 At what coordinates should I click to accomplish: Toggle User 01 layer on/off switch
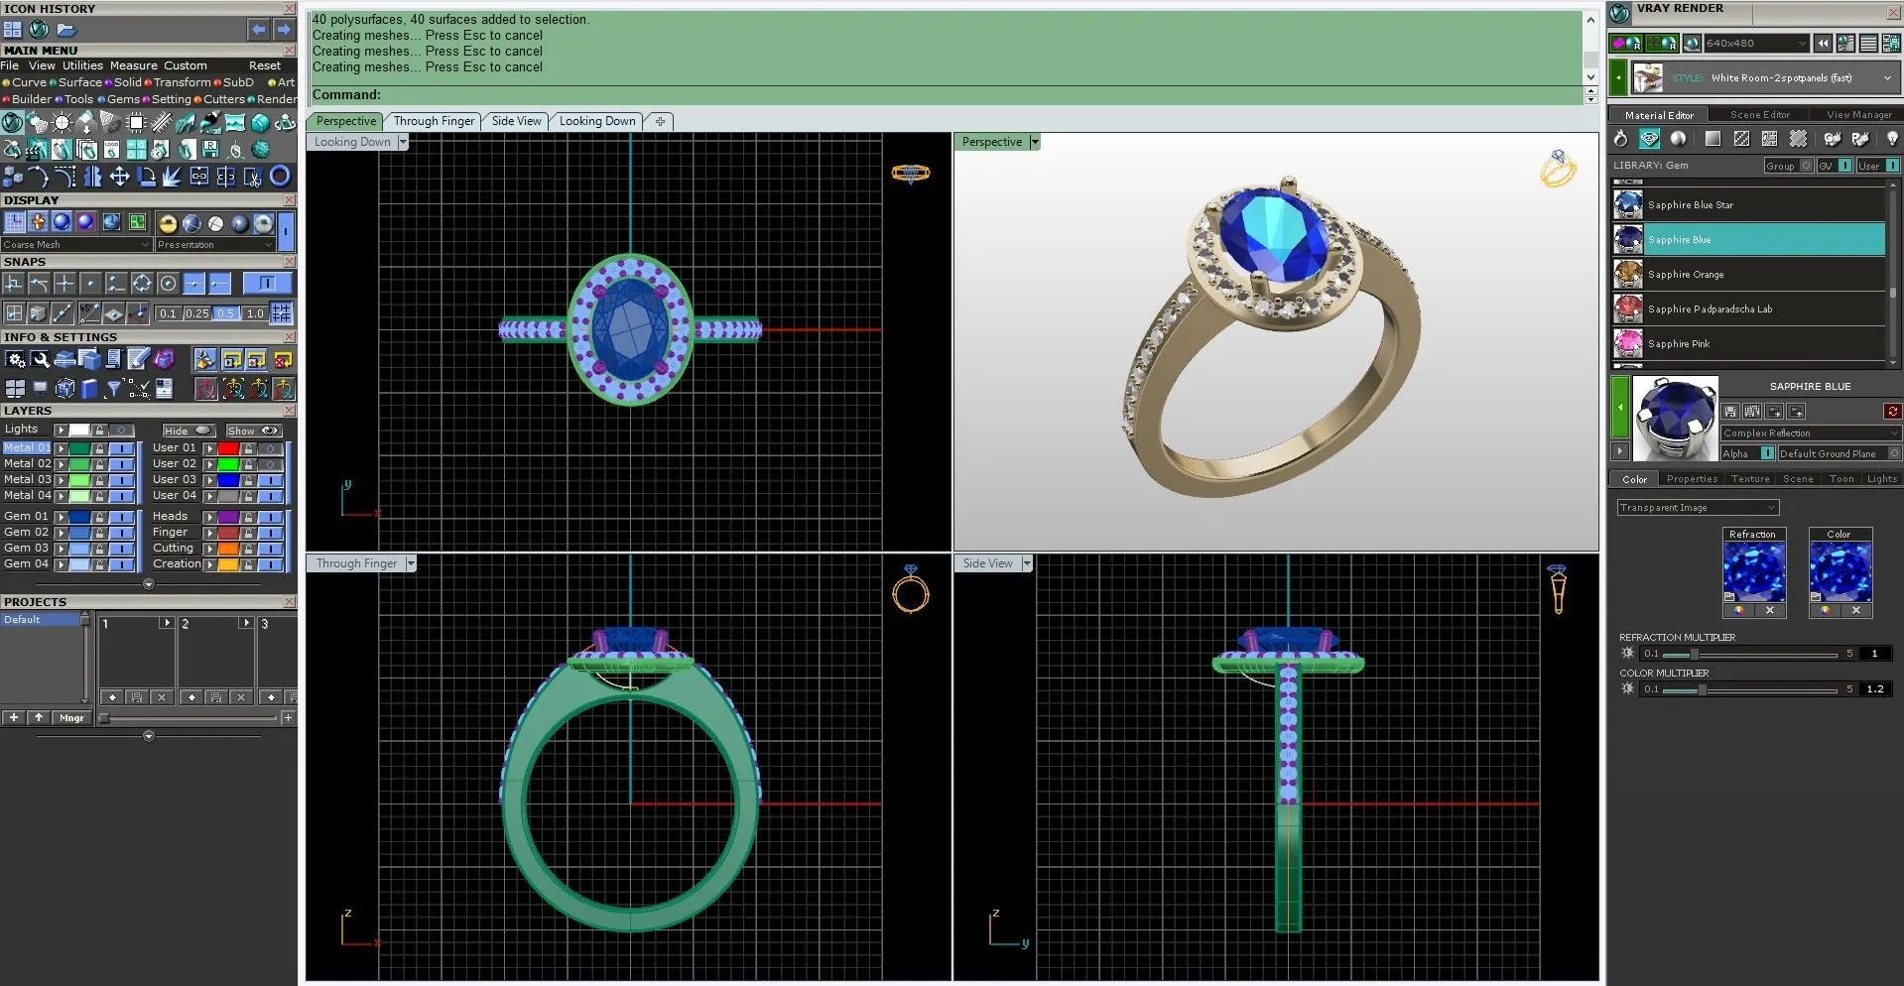click(x=271, y=448)
